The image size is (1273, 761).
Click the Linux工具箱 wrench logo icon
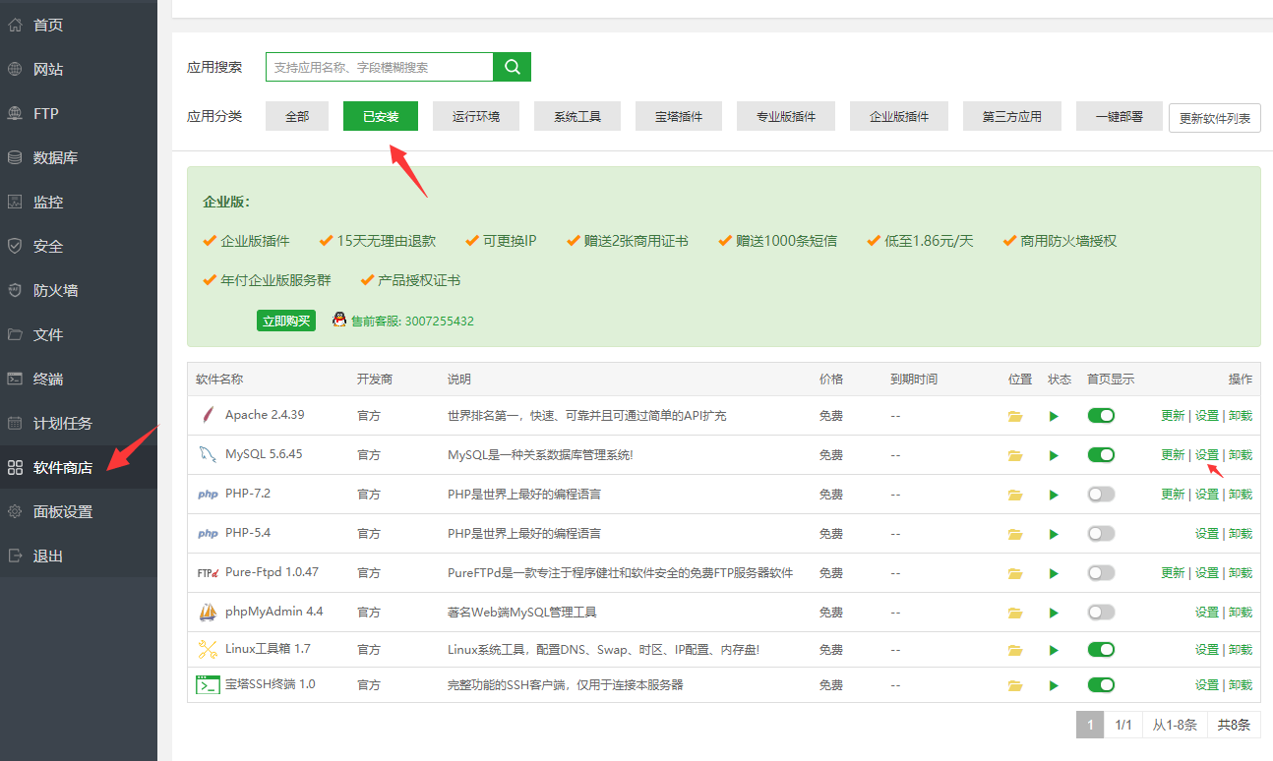point(208,649)
